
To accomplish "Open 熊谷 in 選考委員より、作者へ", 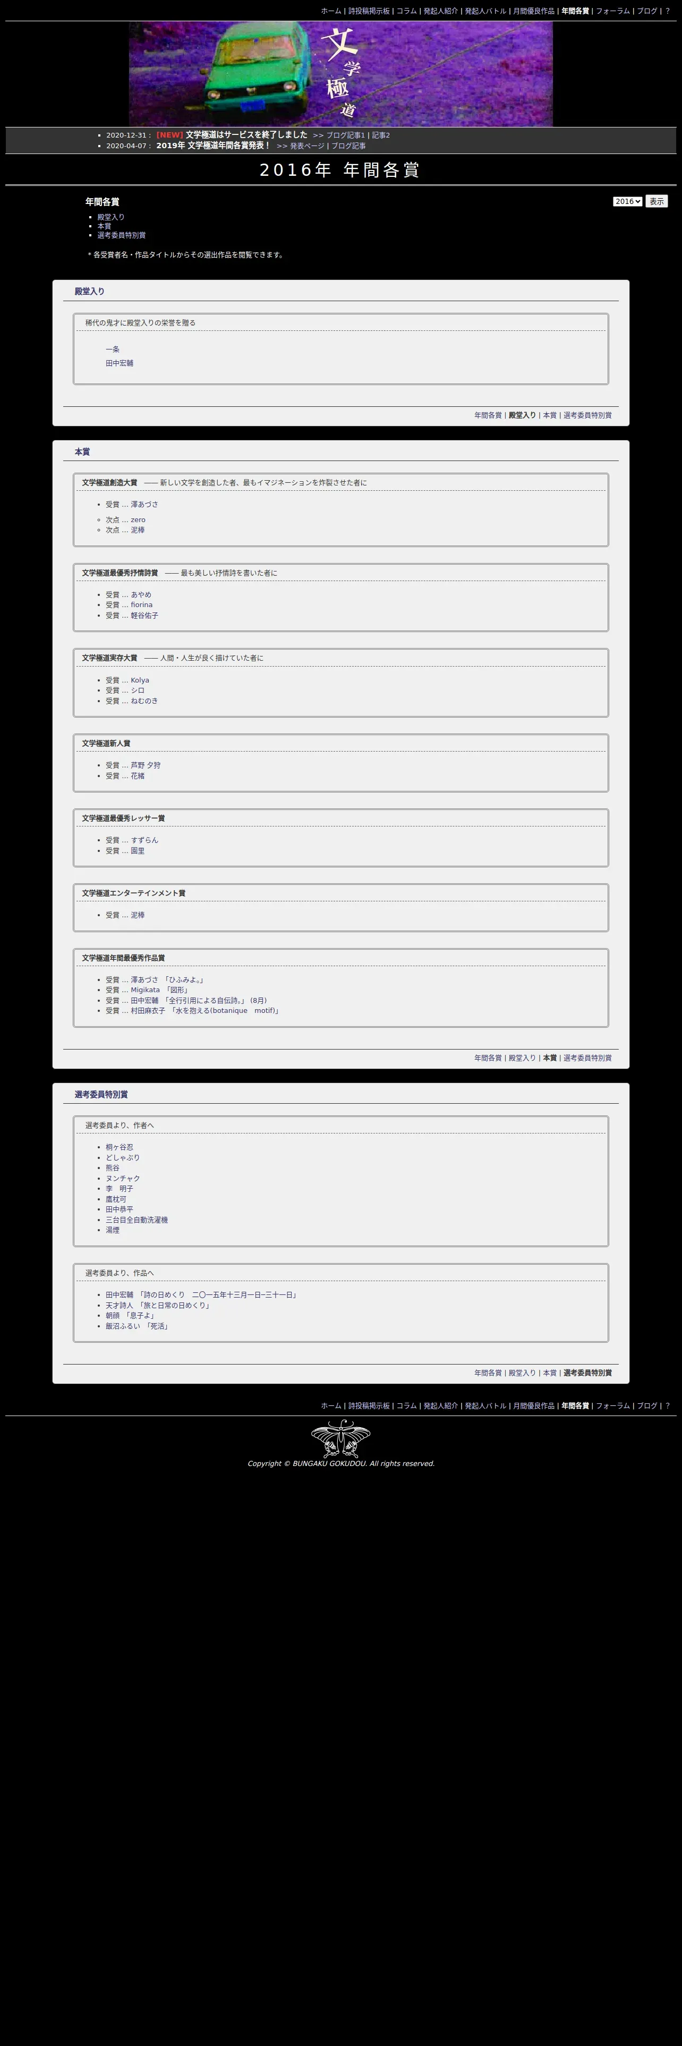I will point(113,1169).
